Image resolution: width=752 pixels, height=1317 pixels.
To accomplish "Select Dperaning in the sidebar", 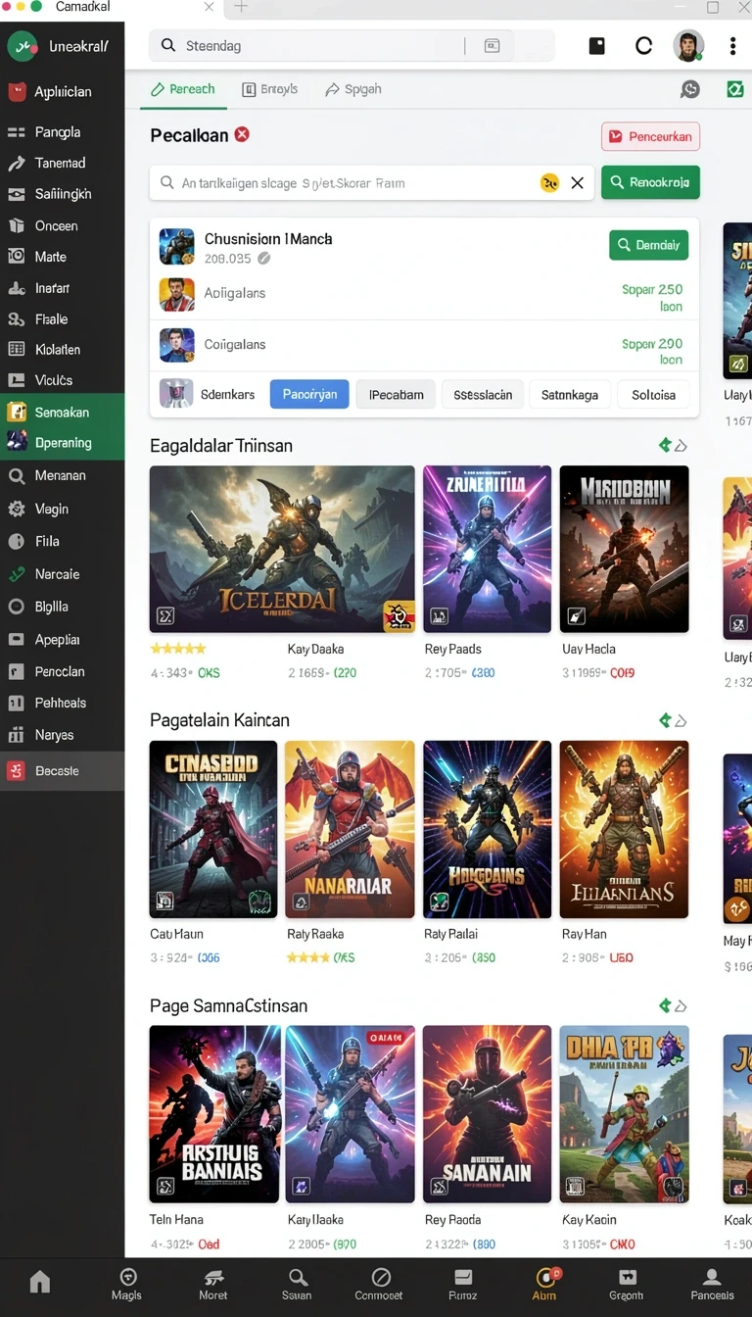I will point(62,443).
